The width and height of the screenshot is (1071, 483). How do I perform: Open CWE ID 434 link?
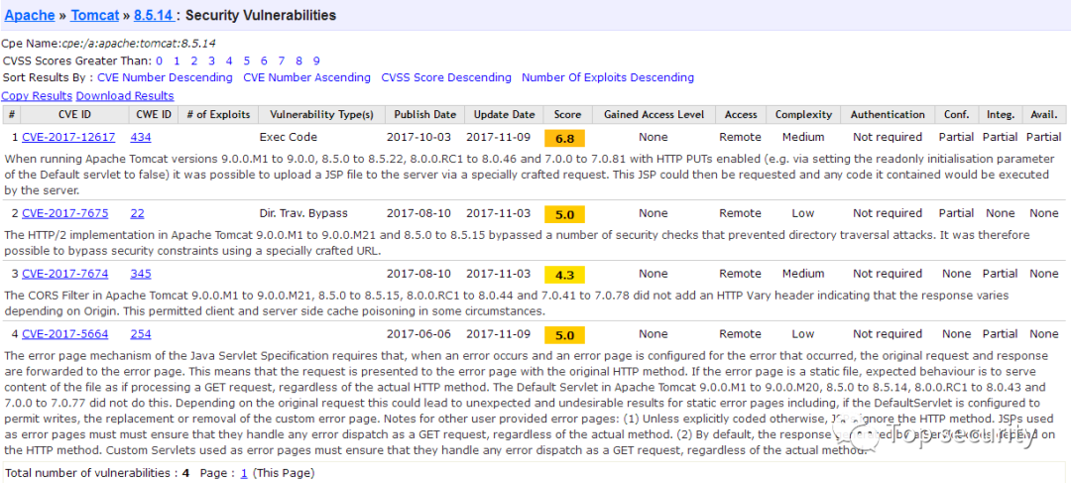[x=141, y=137]
